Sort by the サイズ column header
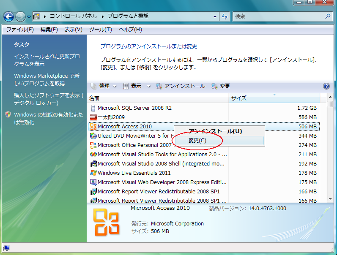 [274, 98]
